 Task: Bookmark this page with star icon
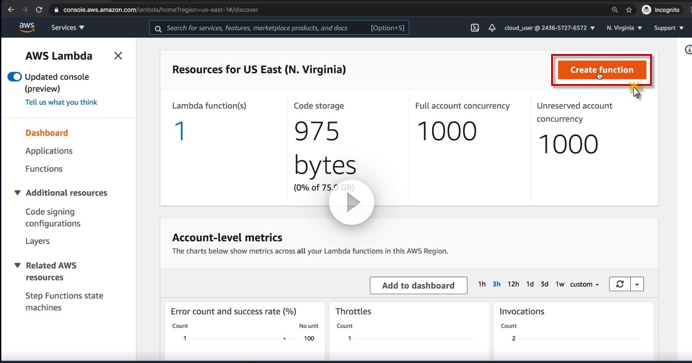click(629, 10)
